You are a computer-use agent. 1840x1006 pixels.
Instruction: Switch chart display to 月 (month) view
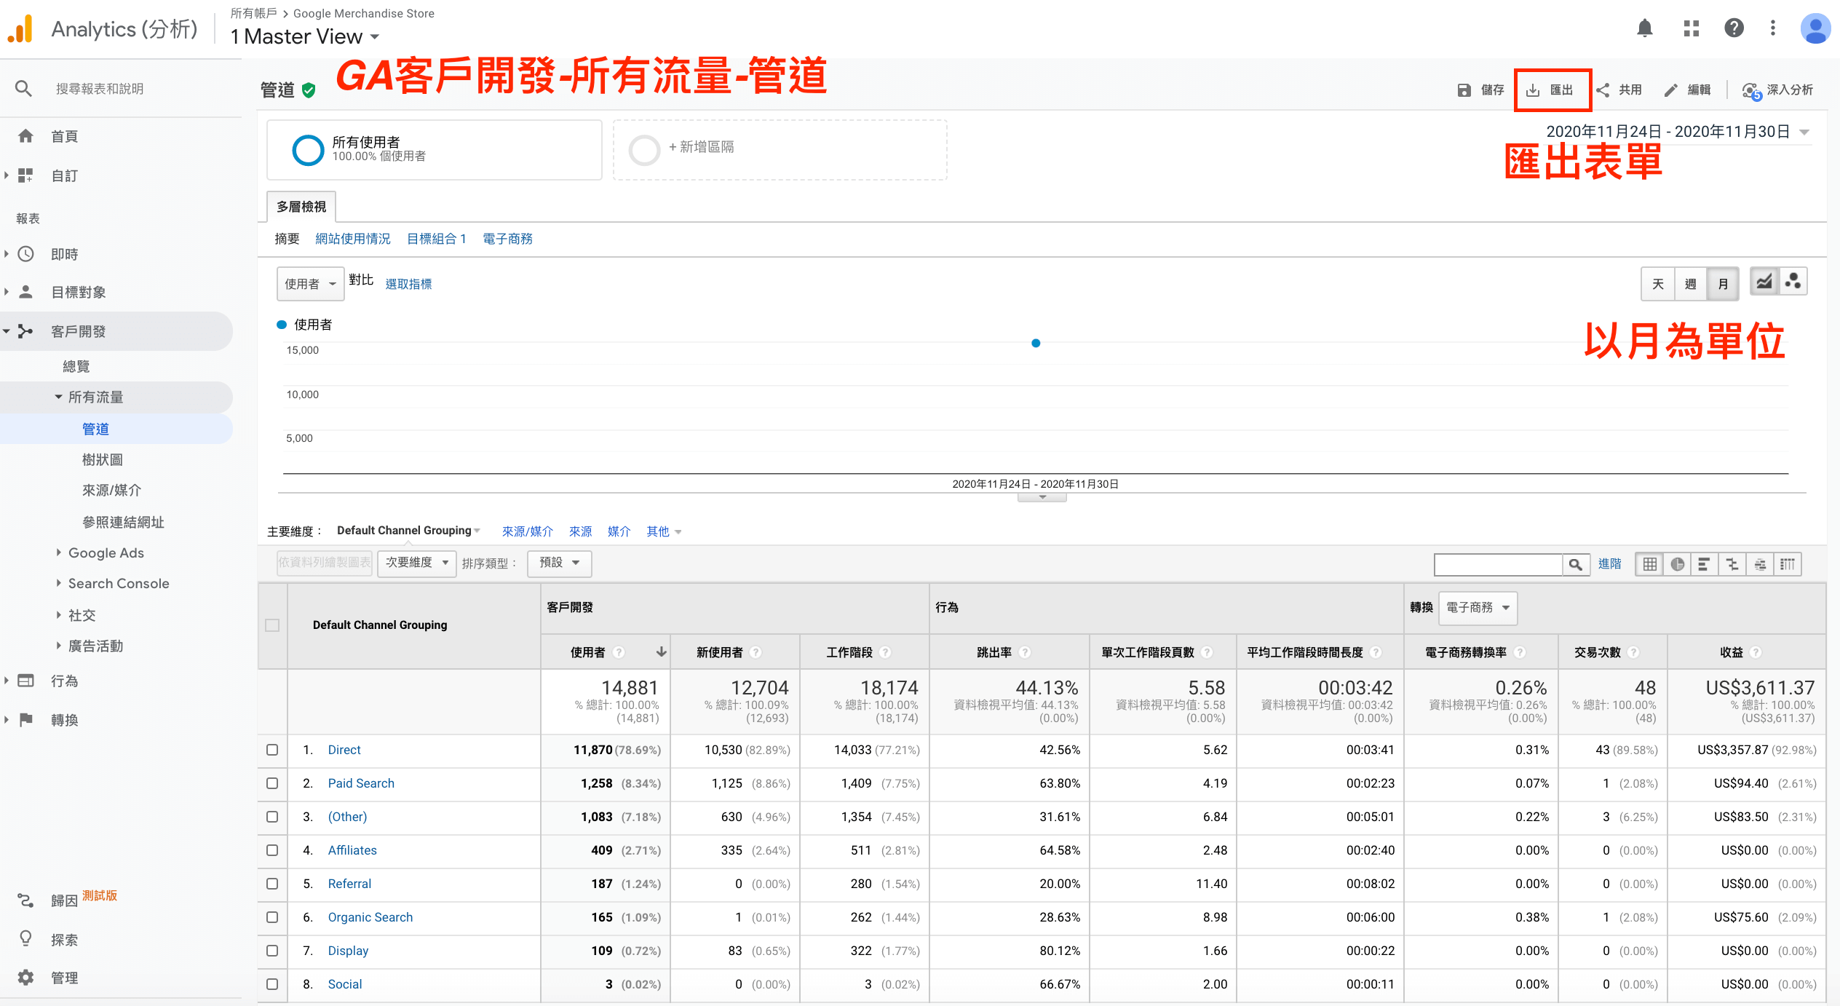point(1724,284)
